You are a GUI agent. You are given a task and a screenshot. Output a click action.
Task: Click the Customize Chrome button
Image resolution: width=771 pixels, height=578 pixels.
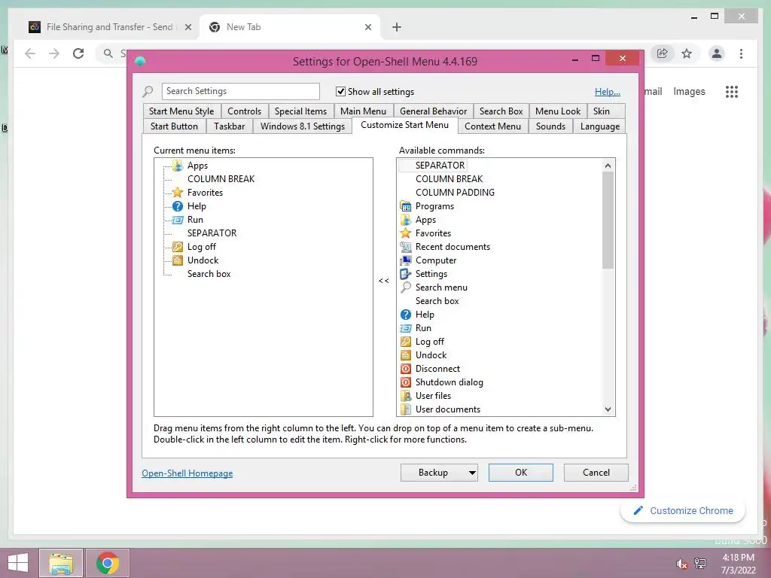(x=683, y=511)
